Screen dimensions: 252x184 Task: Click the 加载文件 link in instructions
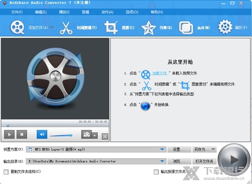pos(160,73)
